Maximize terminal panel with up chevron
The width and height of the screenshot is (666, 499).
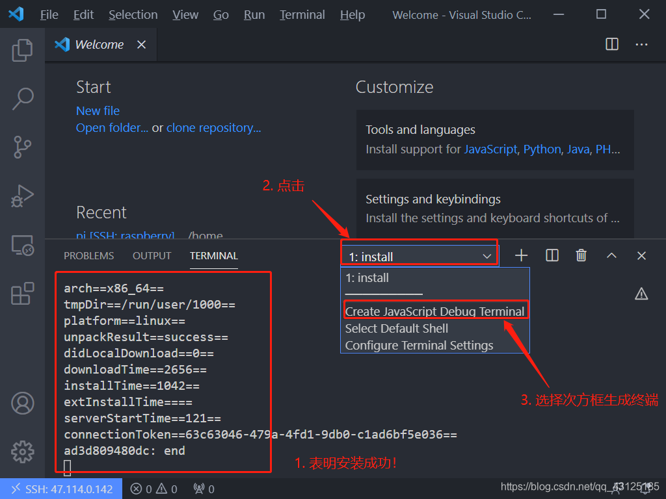tap(611, 255)
